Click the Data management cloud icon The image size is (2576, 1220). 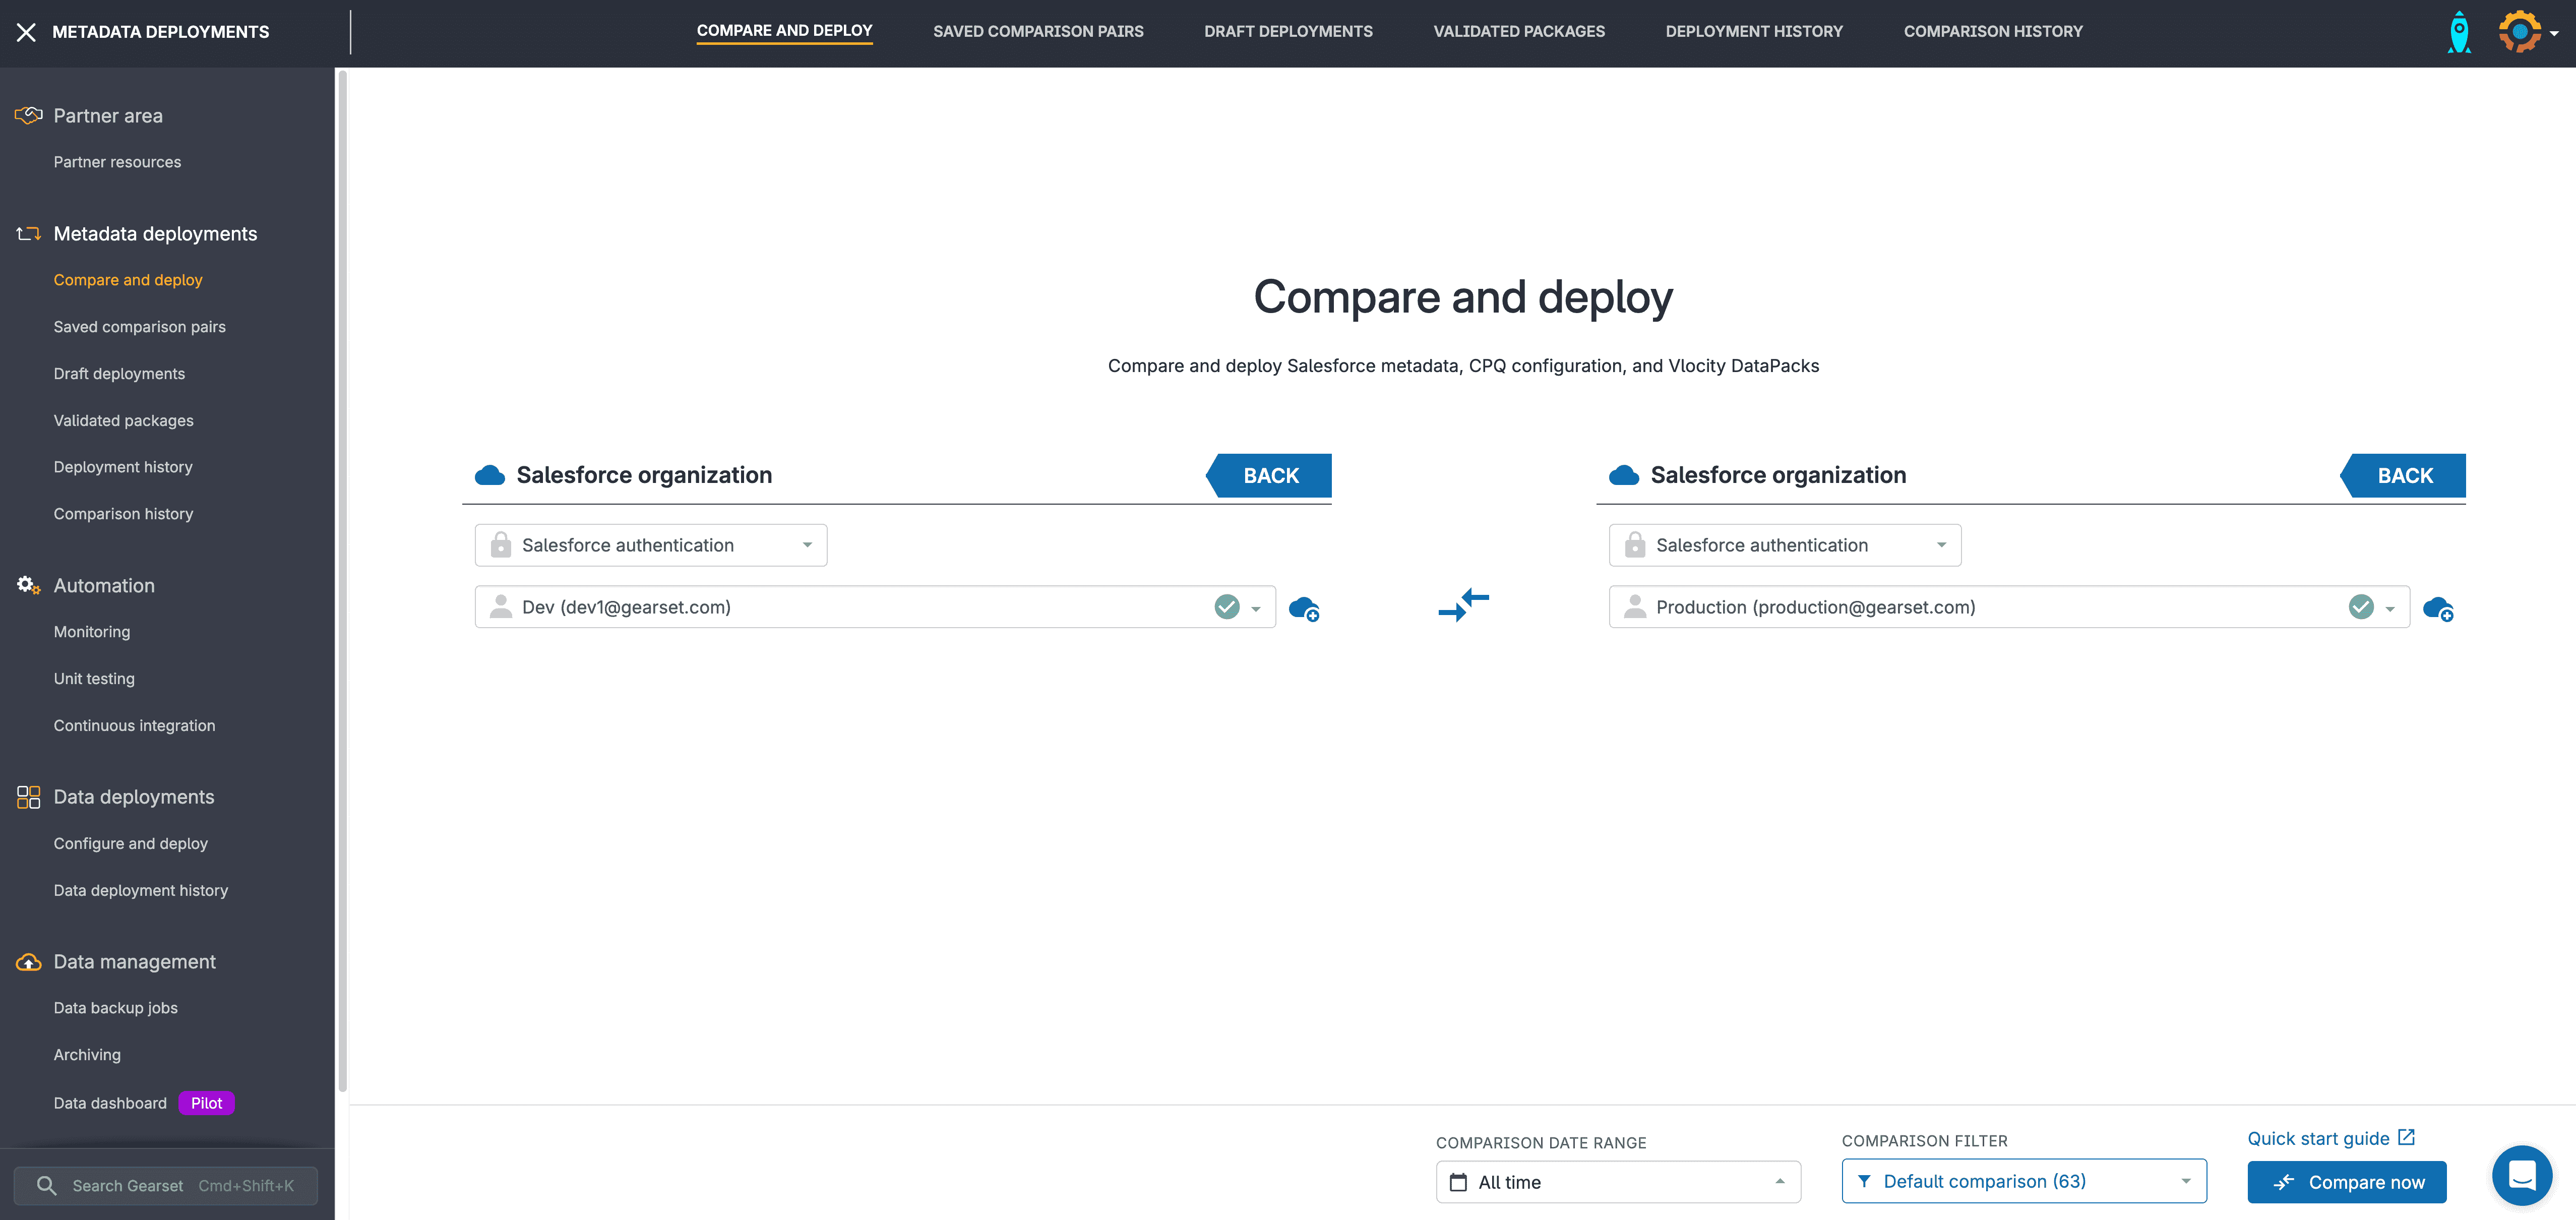(28, 962)
